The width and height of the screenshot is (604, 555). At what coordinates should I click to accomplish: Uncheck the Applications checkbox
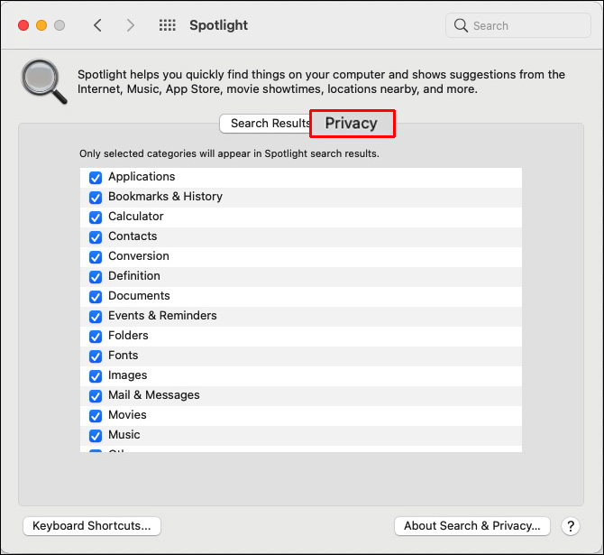(96, 178)
